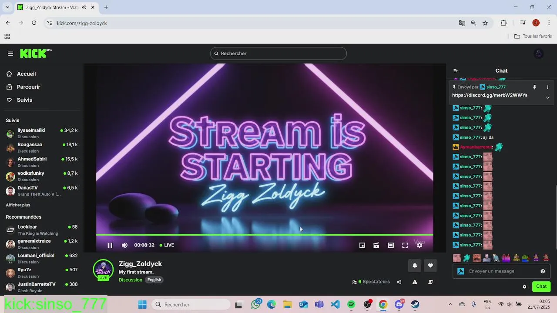Open chat settings gear icon
This screenshot has width=557, height=313.
point(524,286)
